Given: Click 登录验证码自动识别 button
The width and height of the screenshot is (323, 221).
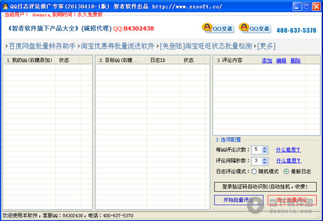Looking at the screenshot, I should [x=265, y=187].
